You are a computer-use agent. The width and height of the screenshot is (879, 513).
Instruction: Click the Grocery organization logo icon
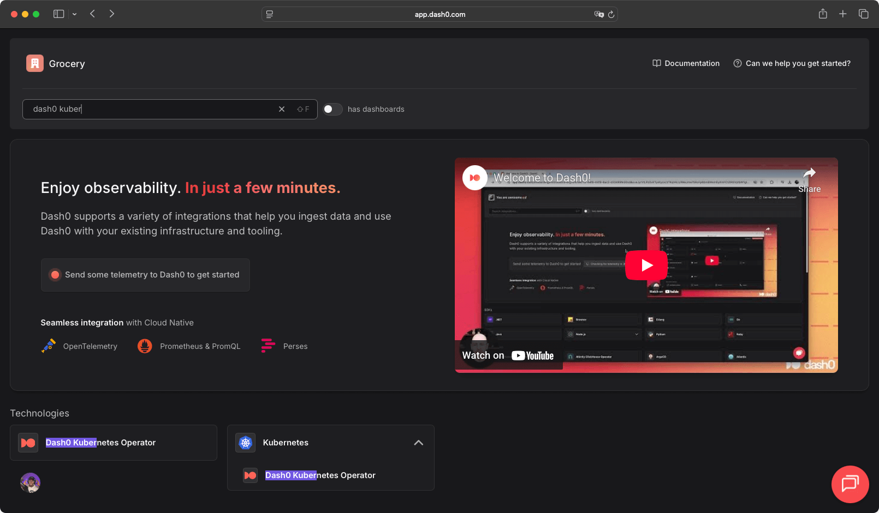(34, 63)
